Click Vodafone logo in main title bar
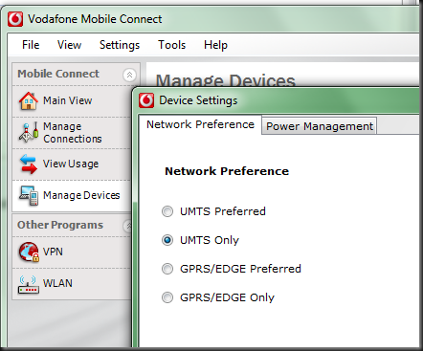The height and width of the screenshot is (351, 423). [15, 19]
